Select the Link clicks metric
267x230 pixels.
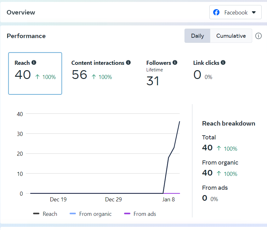[209, 71]
